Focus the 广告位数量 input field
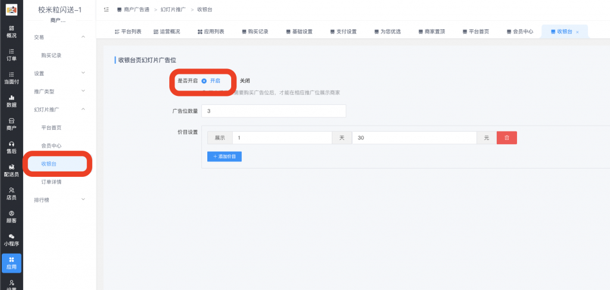Screen dimensions: 610x290 coord(273,111)
